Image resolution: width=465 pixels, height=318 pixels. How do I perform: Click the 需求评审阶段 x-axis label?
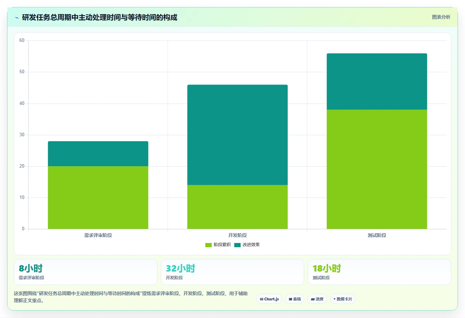coord(98,235)
